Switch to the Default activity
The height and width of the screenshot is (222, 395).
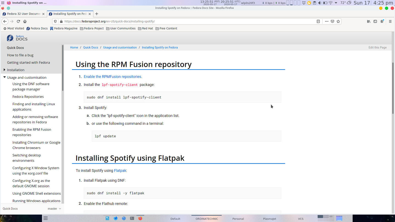[175, 218]
